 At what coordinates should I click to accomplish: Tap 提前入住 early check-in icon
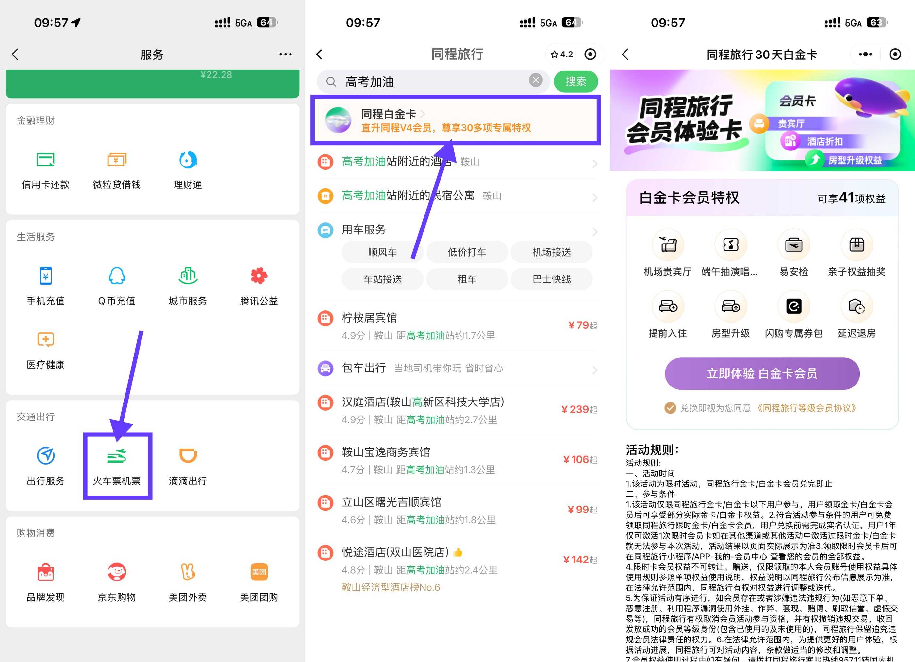point(668,307)
